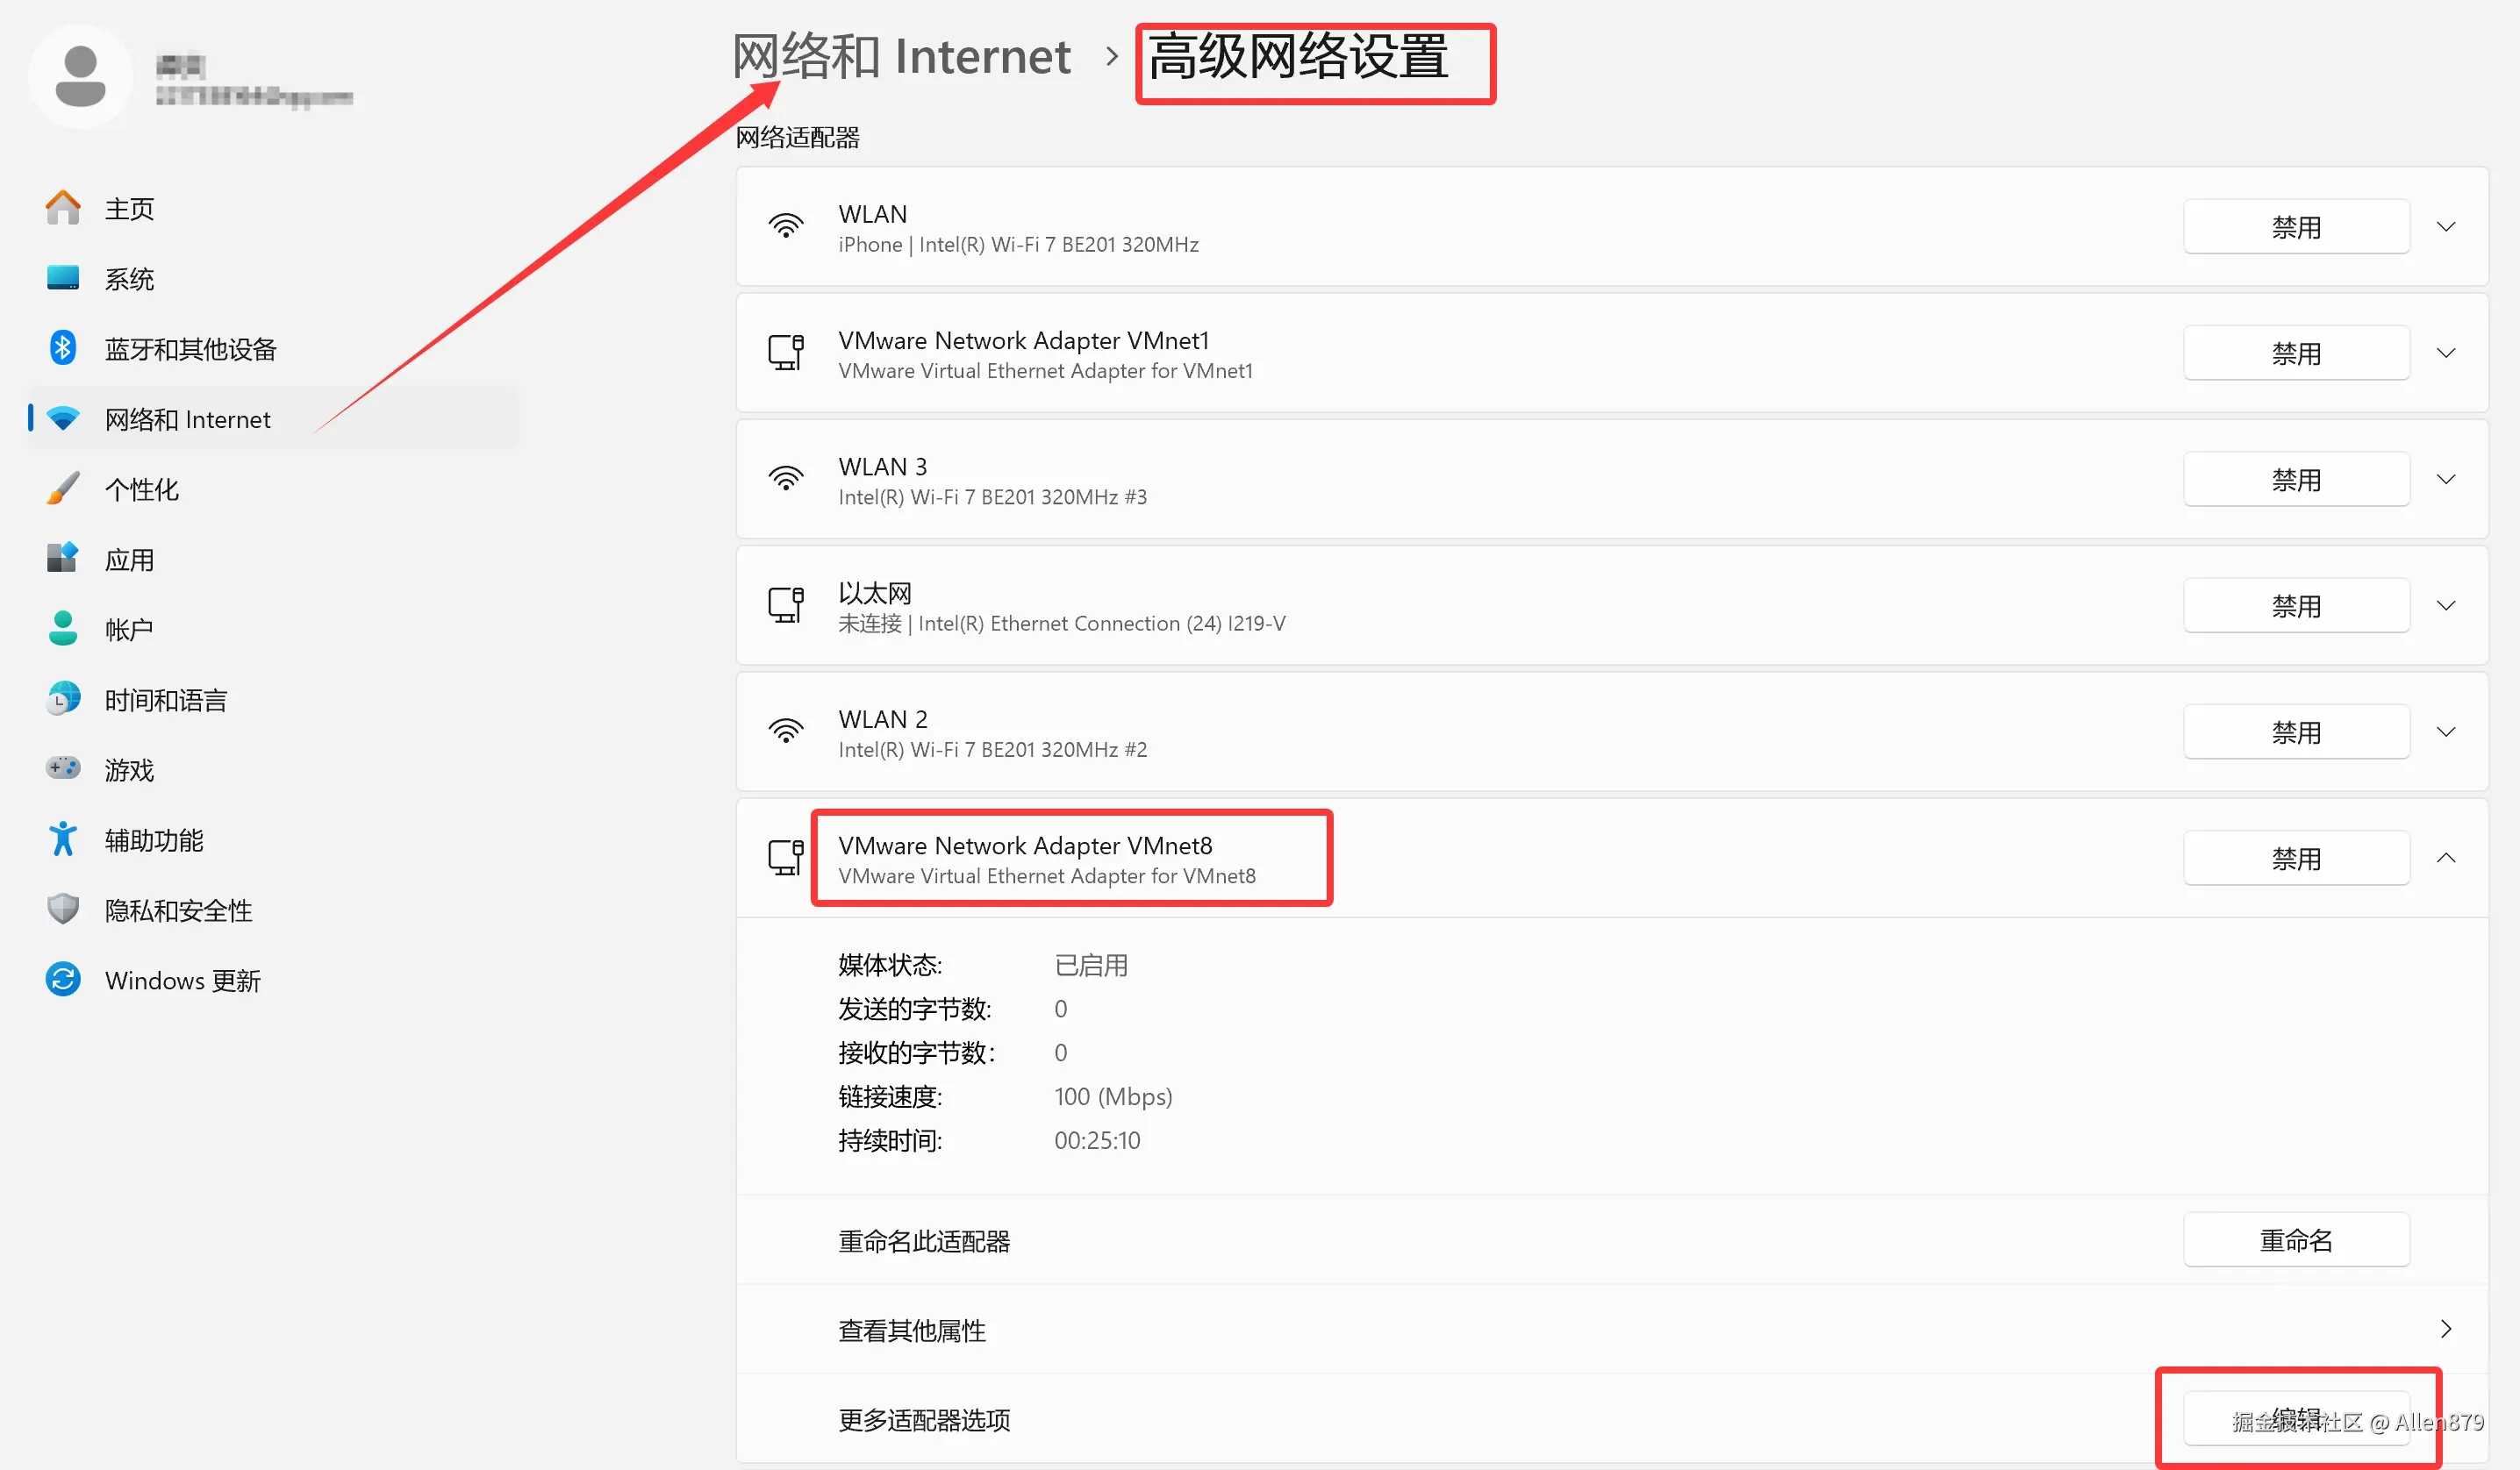Open the System (系统) monitor icon
Screen dimensions: 2520x1470
tap(63, 278)
